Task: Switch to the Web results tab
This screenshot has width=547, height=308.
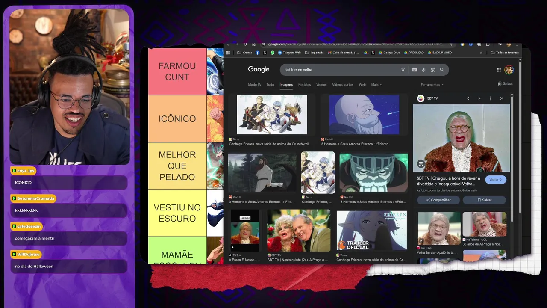Action: pos(362,85)
